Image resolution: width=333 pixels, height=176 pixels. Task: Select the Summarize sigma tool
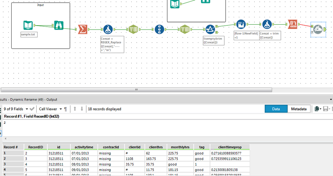point(82,30)
